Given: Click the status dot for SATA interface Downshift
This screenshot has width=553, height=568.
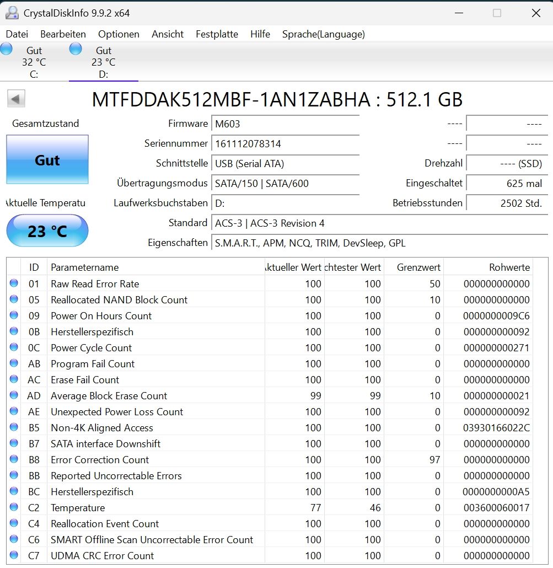Looking at the screenshot, I should coord(14,443).
